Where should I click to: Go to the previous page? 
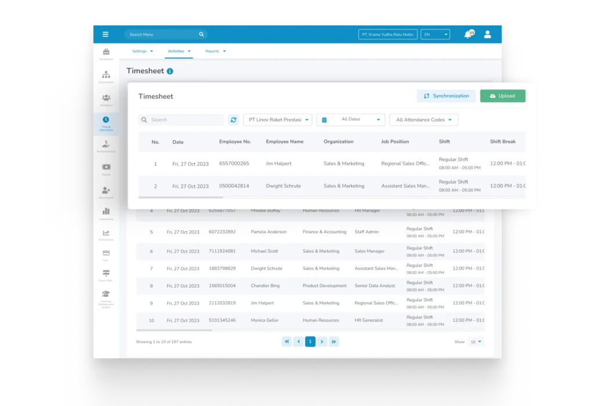[299, 342]
